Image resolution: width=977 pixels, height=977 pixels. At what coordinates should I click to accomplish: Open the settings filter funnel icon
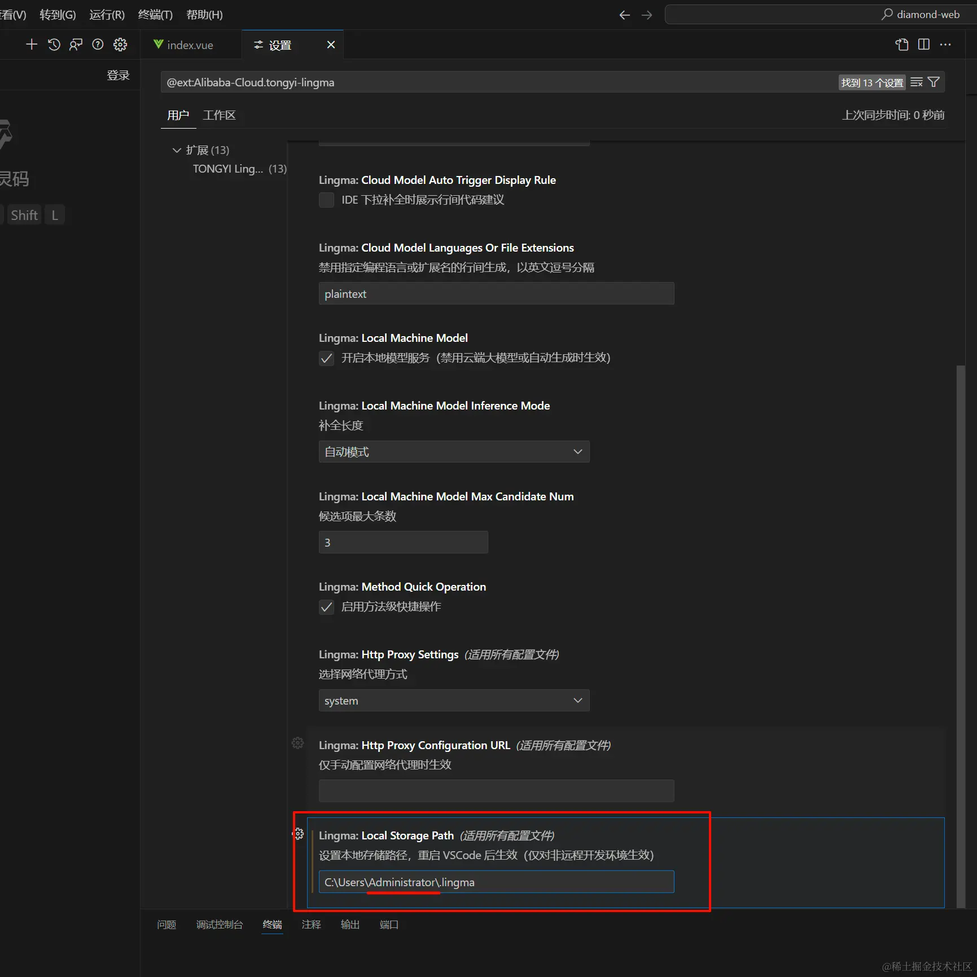click(934, 82)
